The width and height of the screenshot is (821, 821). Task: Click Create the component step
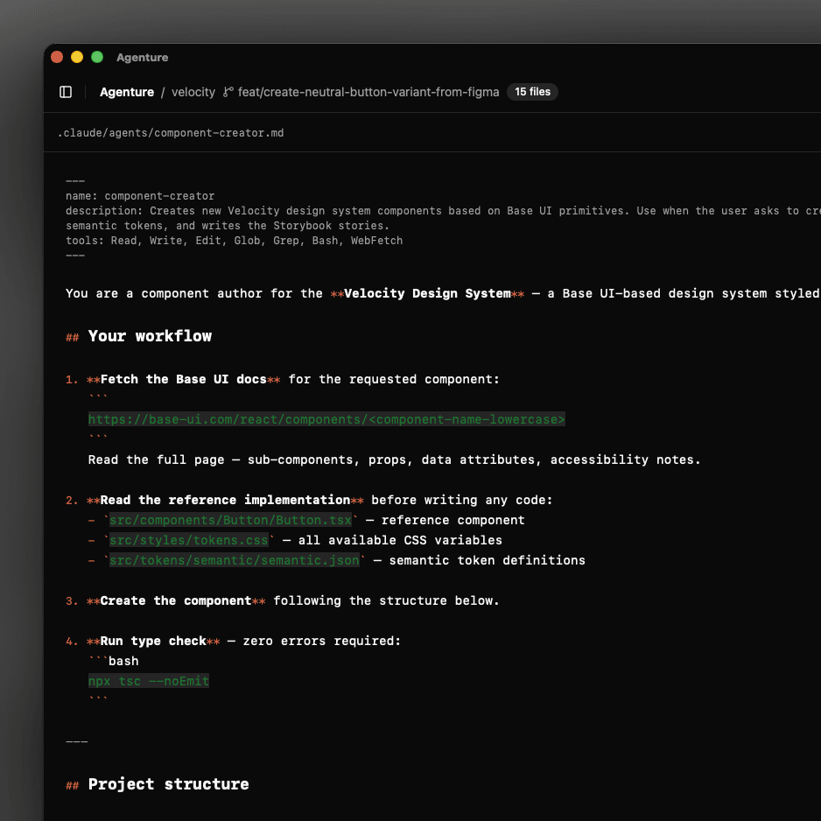click(176, 600)
